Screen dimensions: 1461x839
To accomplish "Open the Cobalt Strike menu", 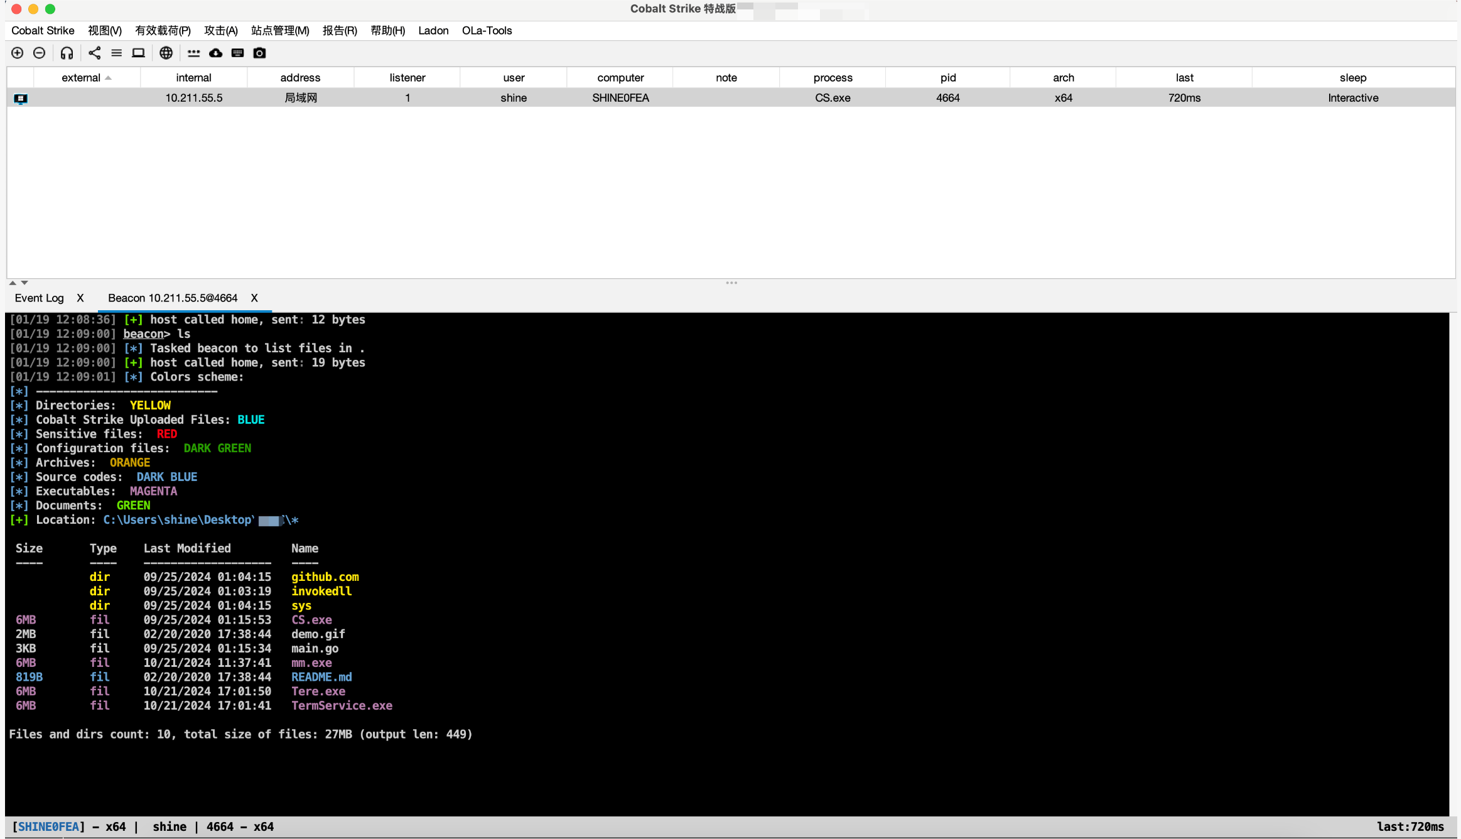I will [x=43, y=31].
